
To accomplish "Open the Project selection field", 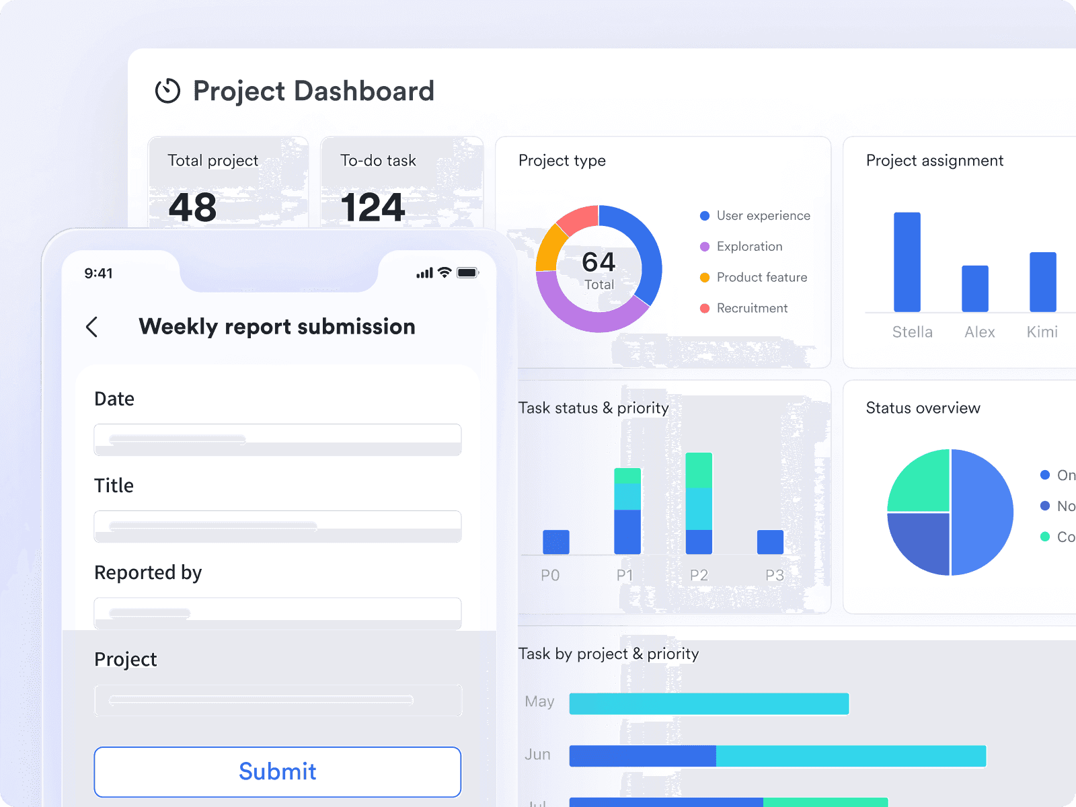I will (278, 700).
